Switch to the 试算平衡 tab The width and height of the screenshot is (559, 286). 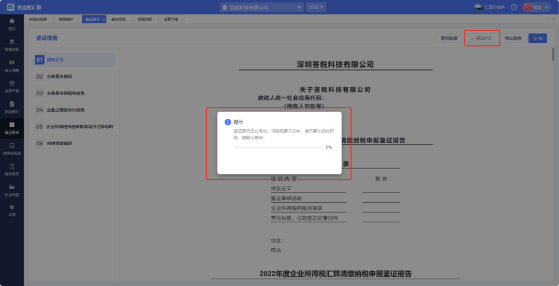(171, 19)
